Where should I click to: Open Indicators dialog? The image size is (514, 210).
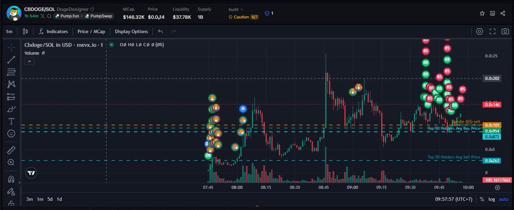click(x=54, y=31)
